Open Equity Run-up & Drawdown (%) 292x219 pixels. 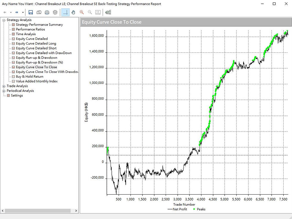point(39,62)
